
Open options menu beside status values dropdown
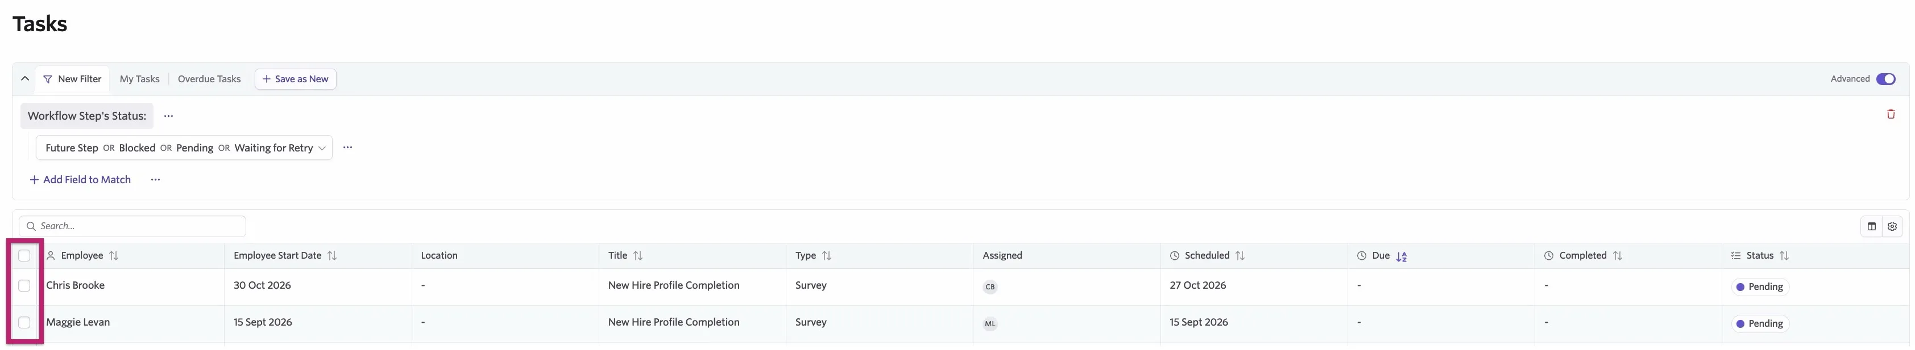[348, 147]
